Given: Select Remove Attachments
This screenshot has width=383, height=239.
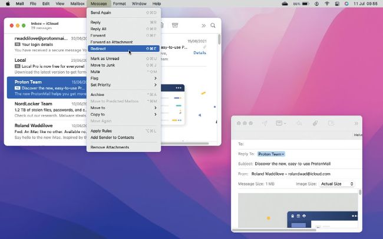Looking at the screenshot, I should [x=124, y=147].
